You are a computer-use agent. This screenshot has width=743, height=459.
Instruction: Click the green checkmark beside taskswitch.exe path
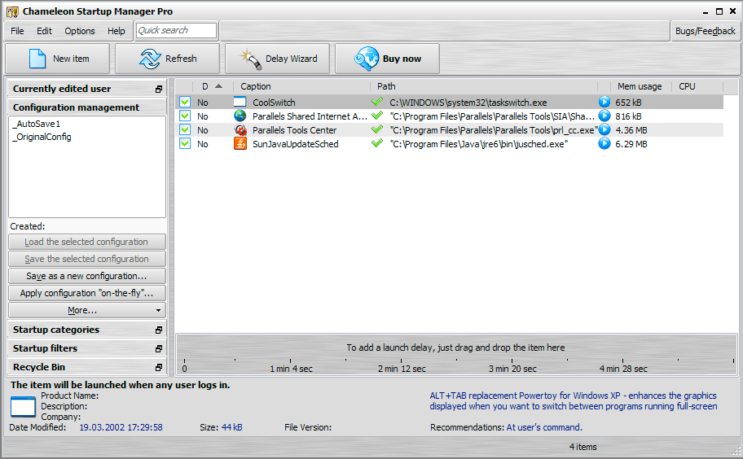(376, 103)
